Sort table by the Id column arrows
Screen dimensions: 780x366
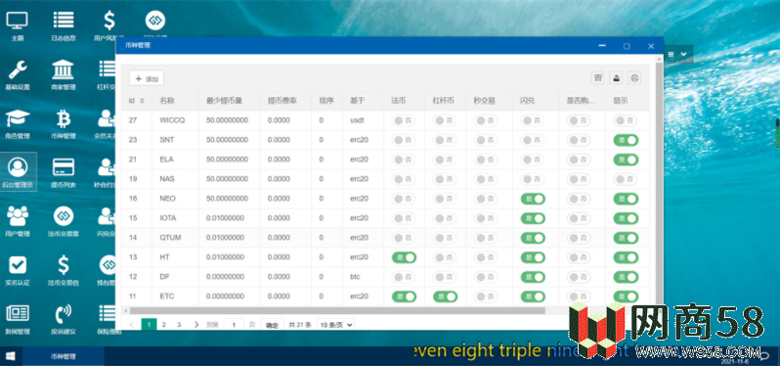143,101
